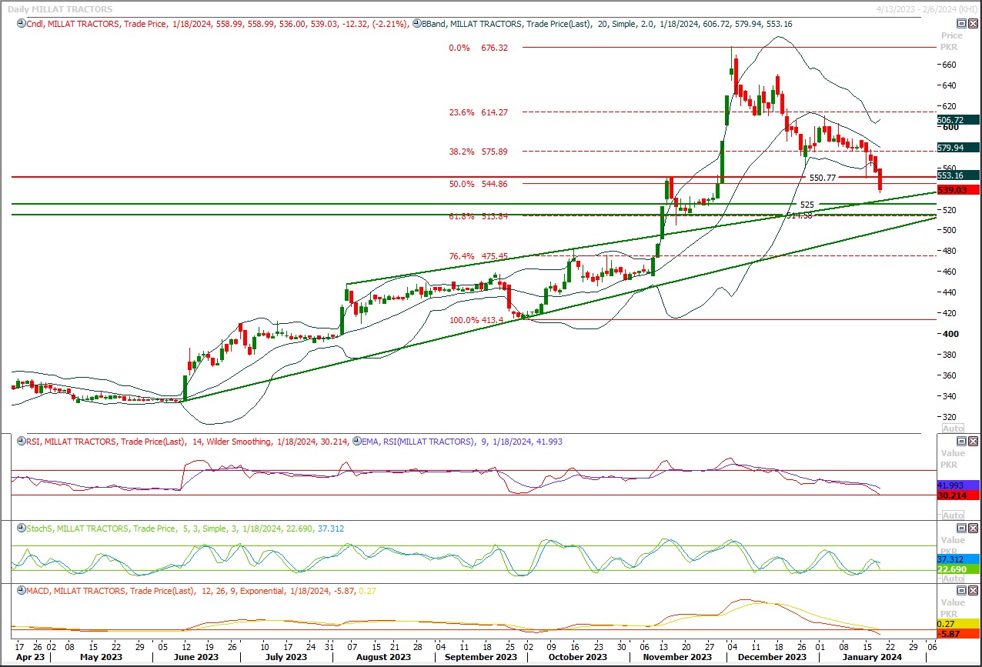Select the 38.2% 575.89 Fibonacci label
This screenshot has width=982, height=667.
click(x=479, y=152)
